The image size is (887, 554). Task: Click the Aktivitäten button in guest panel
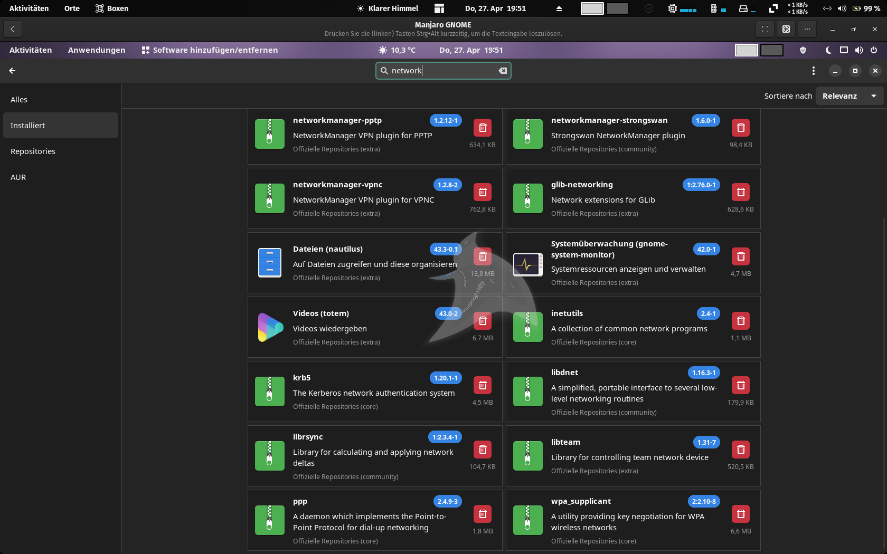tap(31, 50)
